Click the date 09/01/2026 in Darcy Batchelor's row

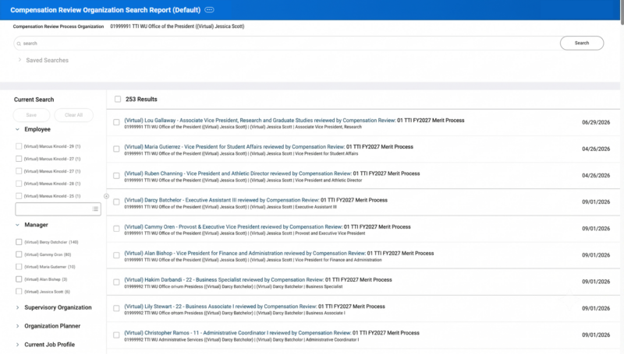tap(596, 202)
